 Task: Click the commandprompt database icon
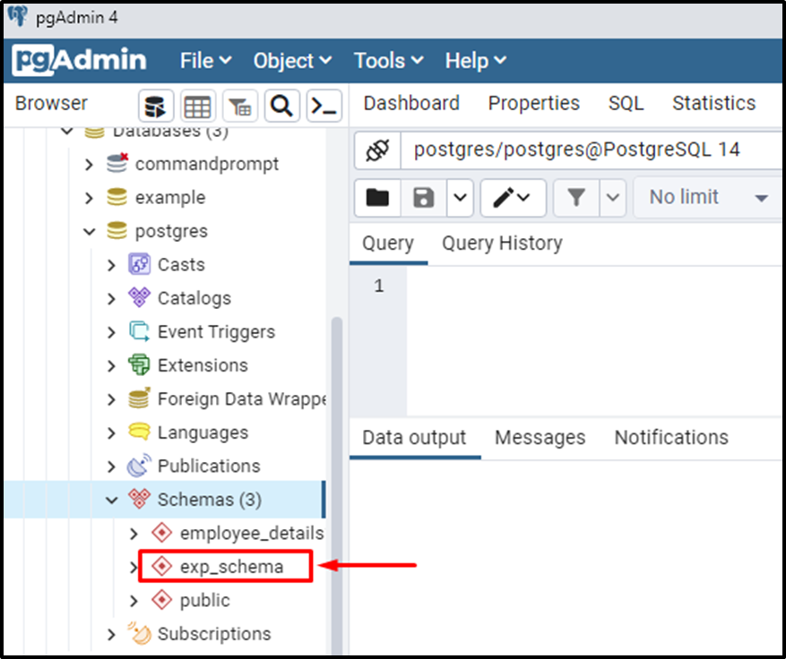pyautogui.click(x=117, y=164)
